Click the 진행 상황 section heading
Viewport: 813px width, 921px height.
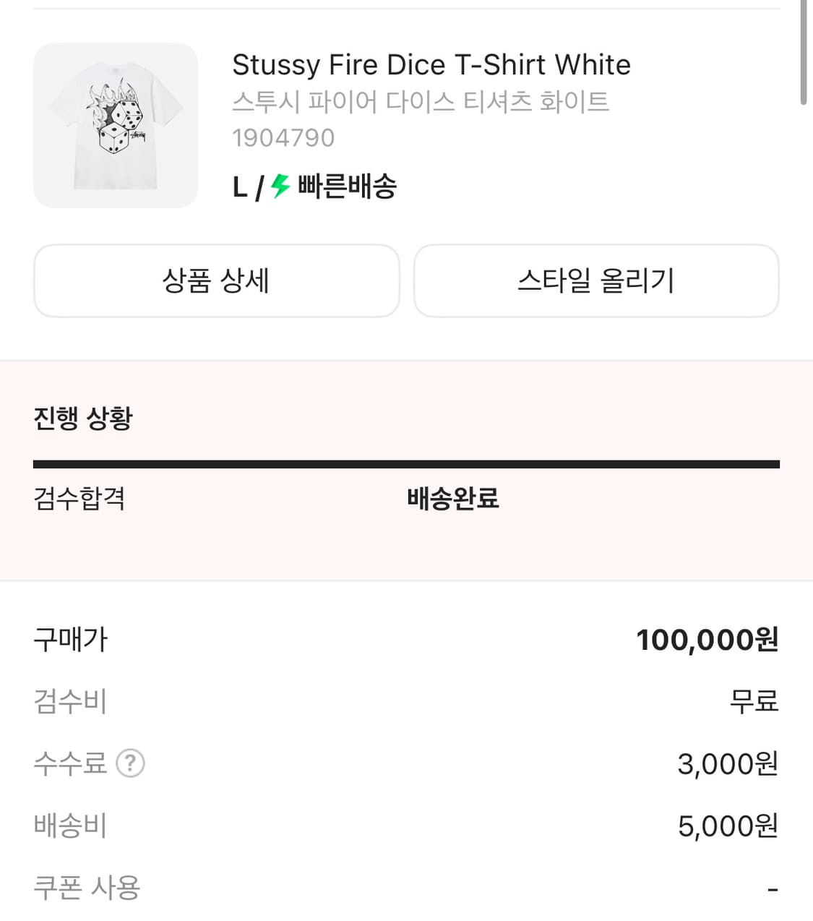(x=83, y=418)
